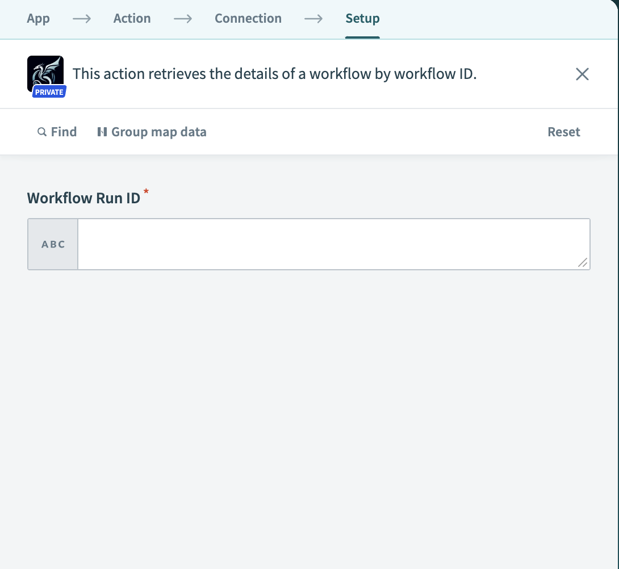Click the Group map data icon
The width and height of the screenshot is (619, 569).
click(x=102, y=132)
